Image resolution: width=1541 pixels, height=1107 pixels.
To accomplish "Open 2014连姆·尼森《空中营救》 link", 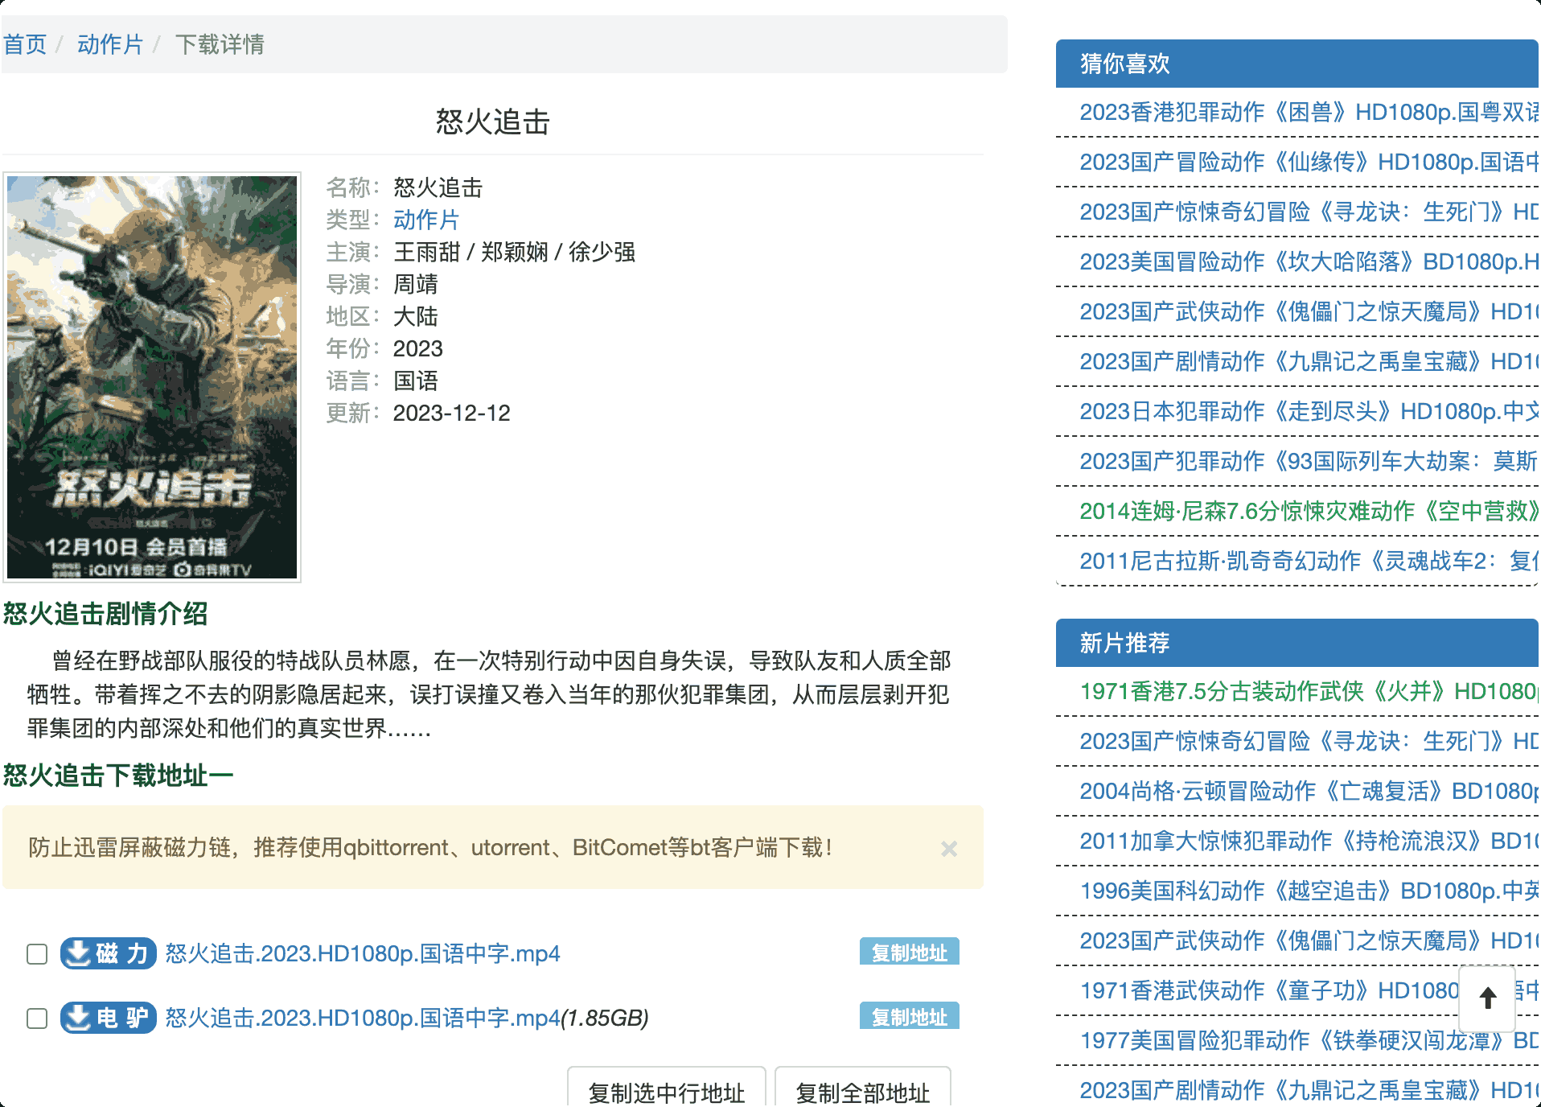I will click(x=1309, y=511).
